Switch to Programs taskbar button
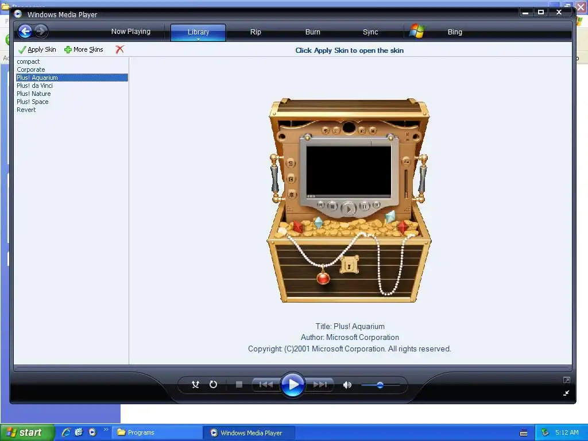Image resolution: width=588 pixels, height=441 pixels. coord(157,432)
